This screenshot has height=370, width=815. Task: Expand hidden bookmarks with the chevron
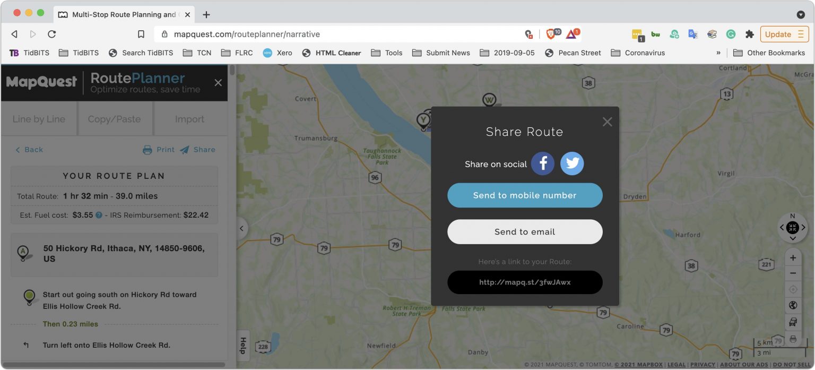[718, 53]
